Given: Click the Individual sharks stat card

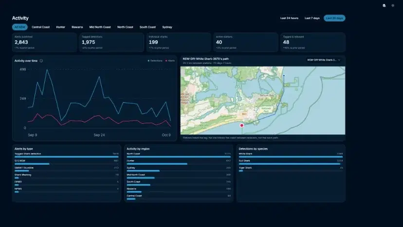Looking at the screenshot, I should tap(179, 42).
